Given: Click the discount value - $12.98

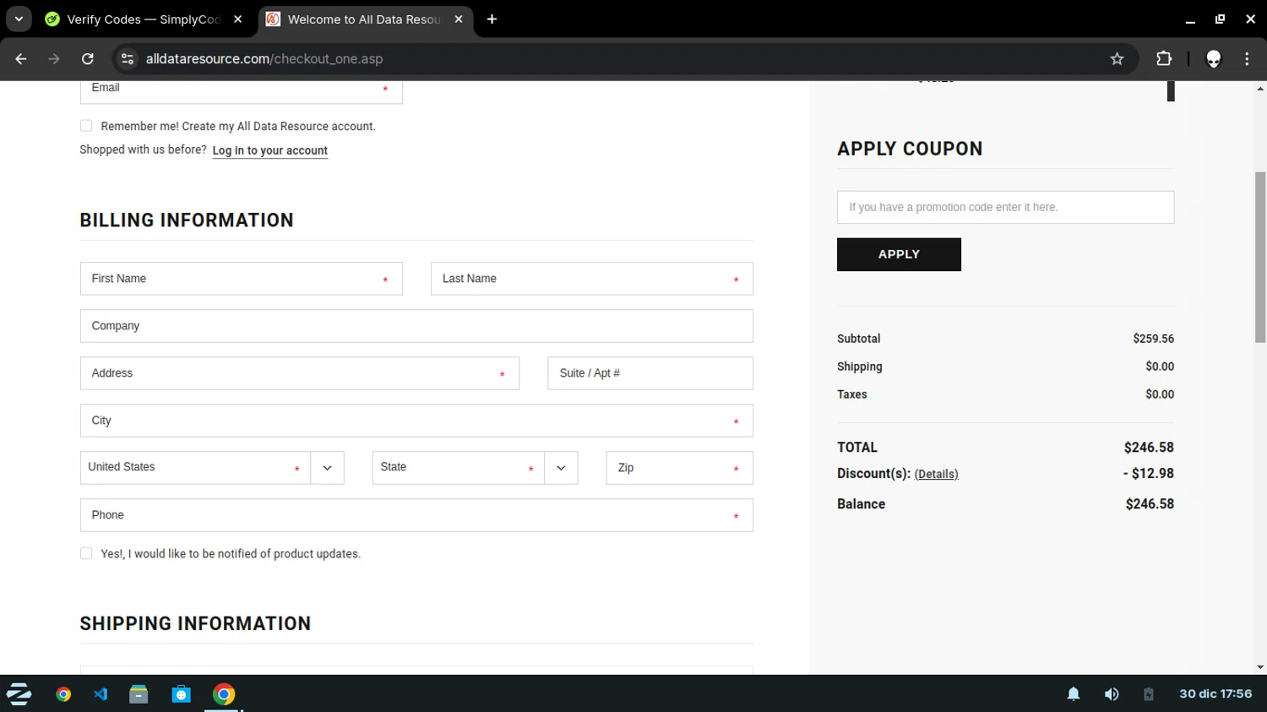Looking at the screenshot, I should (x=1149, y=474).
